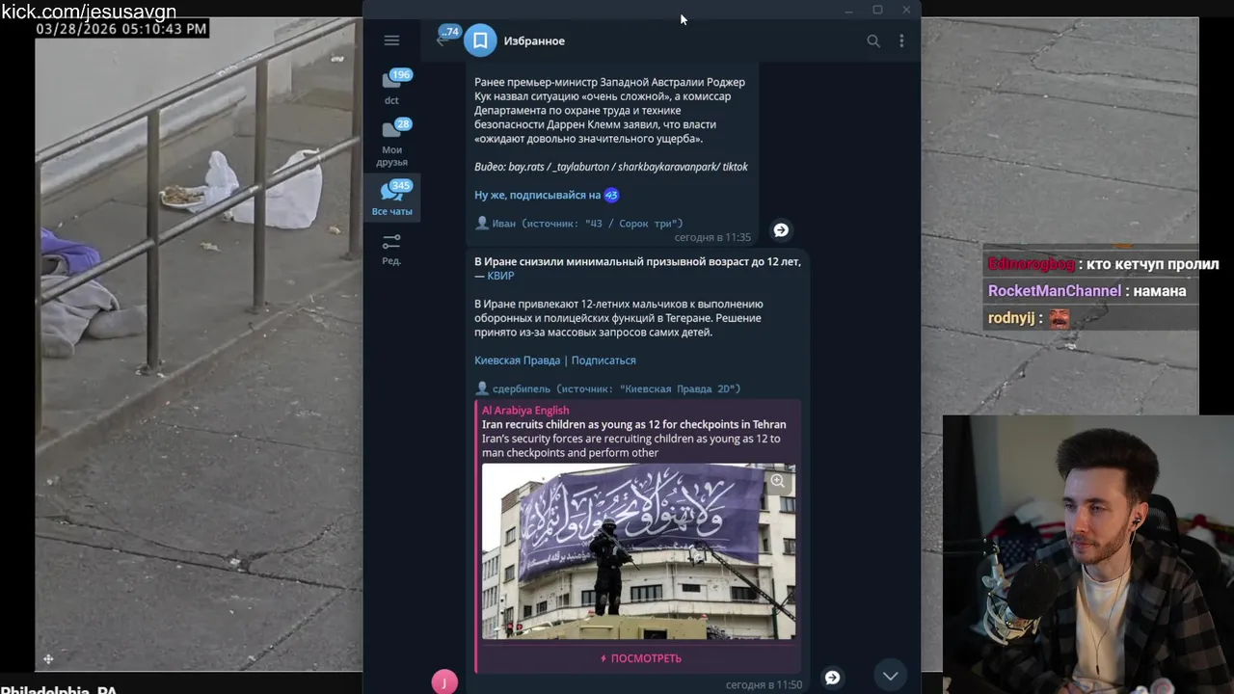
Task: Click the move icon on street camera view
Action: point(48,659)
